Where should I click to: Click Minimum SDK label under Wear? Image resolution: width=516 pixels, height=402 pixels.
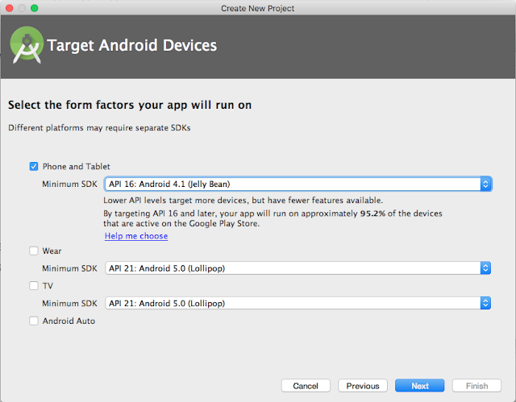(x=69, y=268)
